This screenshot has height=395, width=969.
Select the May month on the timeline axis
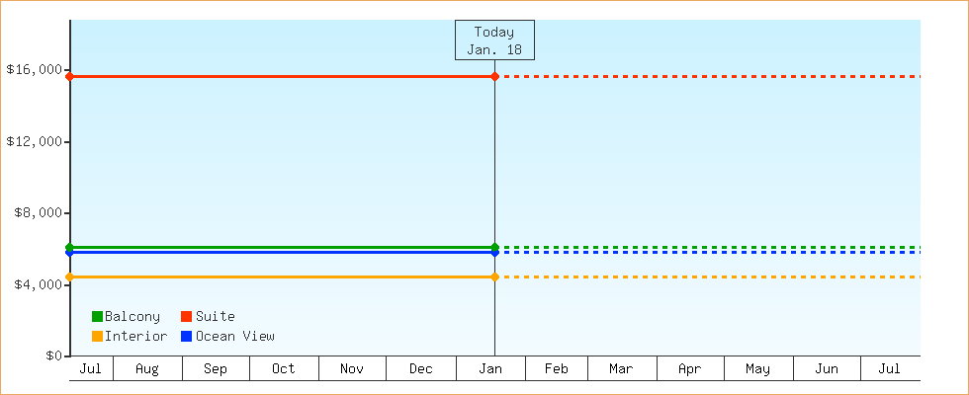(758, 368)
